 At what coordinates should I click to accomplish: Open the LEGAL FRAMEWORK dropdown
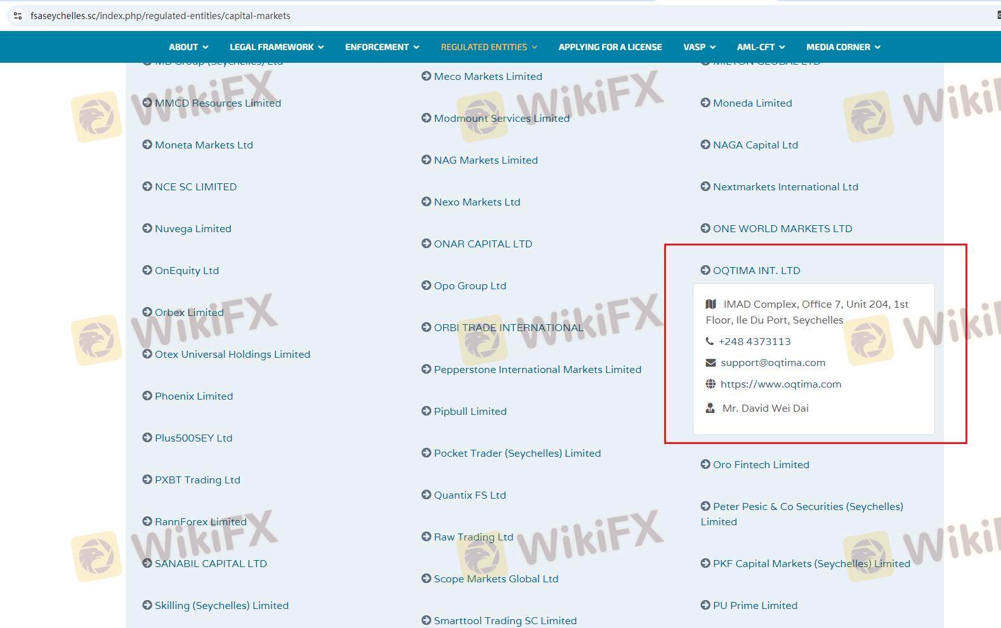277,47
